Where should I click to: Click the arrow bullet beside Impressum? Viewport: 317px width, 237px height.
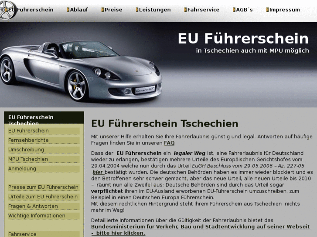click(x=267, y=10)
